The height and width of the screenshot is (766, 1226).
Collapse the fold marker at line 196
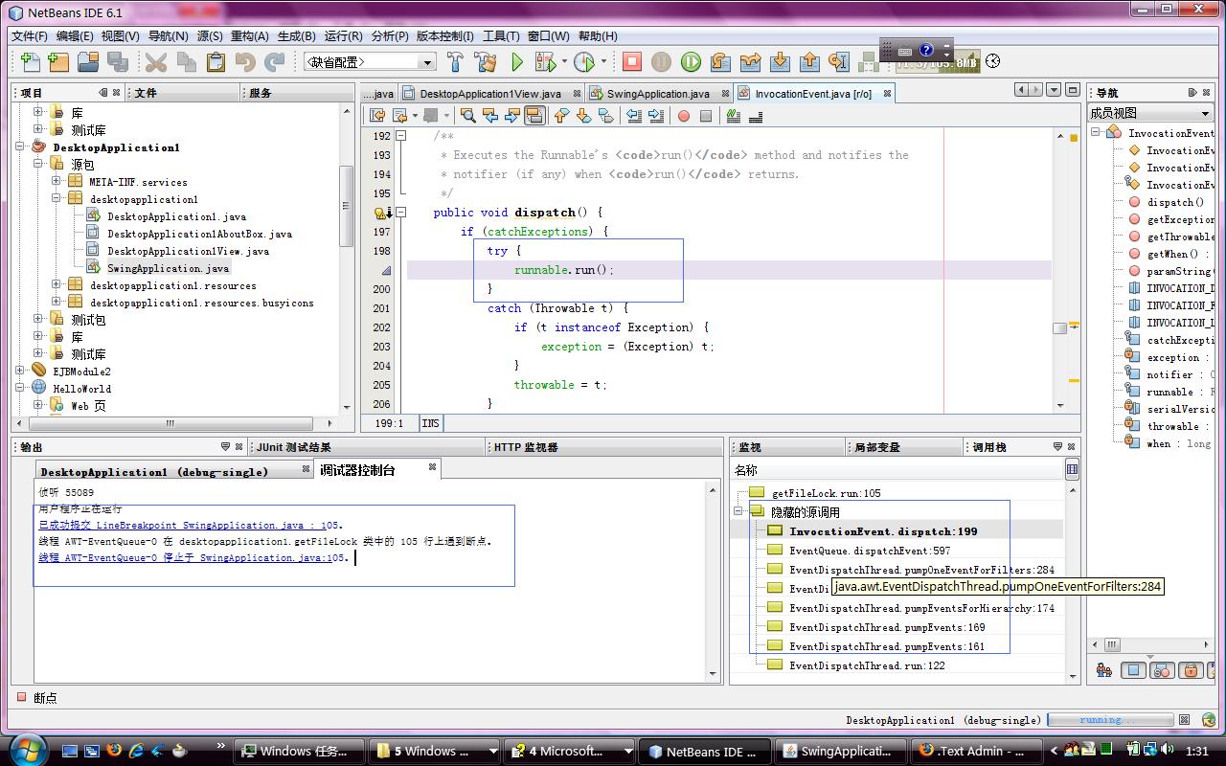[x=401, y=213]
